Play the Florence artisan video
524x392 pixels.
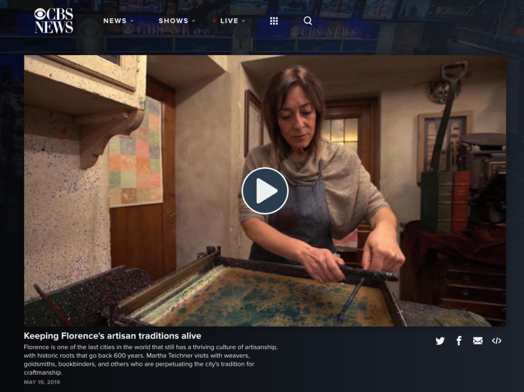(x=265, y=191)
